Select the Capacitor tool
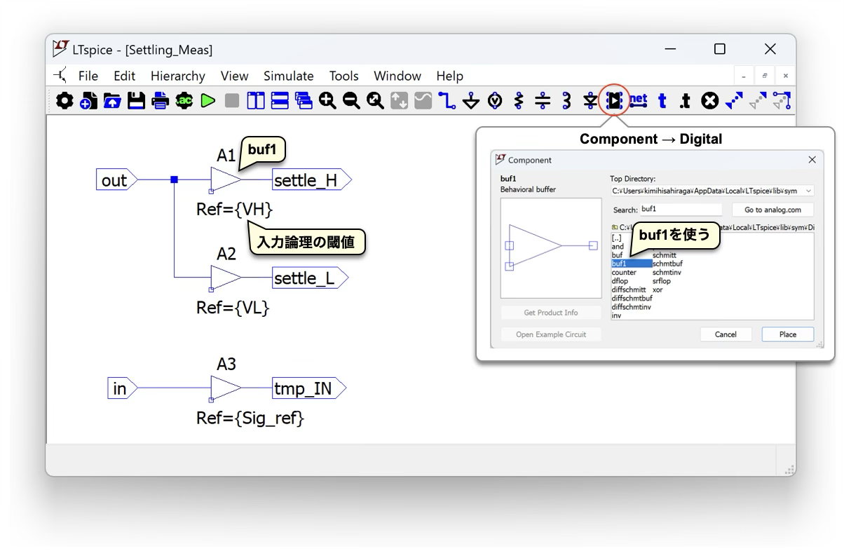 tap(543, 101)
